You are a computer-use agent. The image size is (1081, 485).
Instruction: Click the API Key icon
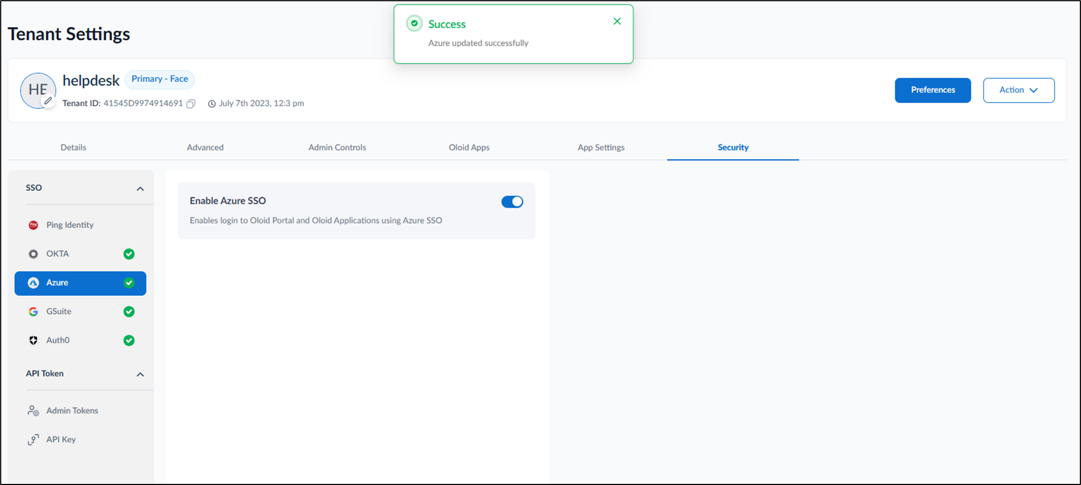pyautogui.click(x=33, y=440)
